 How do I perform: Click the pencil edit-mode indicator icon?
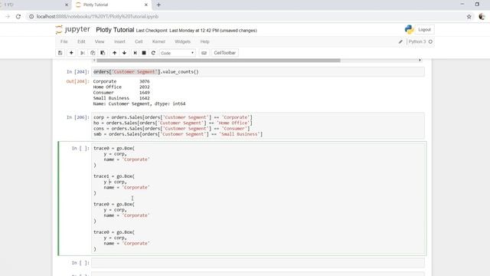pyautogui.click(x=400, y=41)
